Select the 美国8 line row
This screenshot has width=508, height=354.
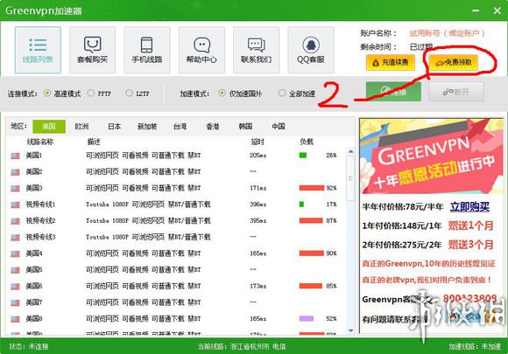(x=175, y=319)
